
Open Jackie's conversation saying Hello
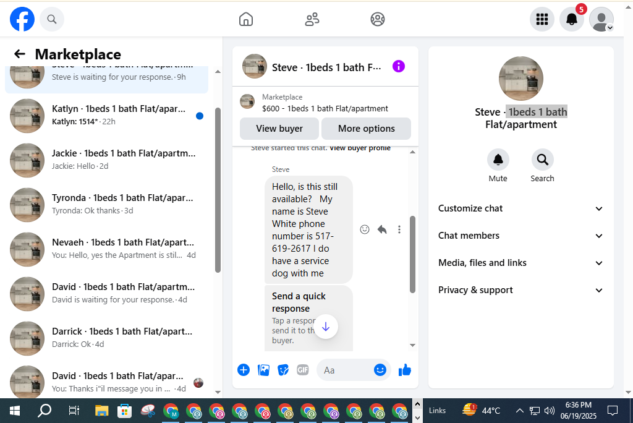(x=106, y=160)
